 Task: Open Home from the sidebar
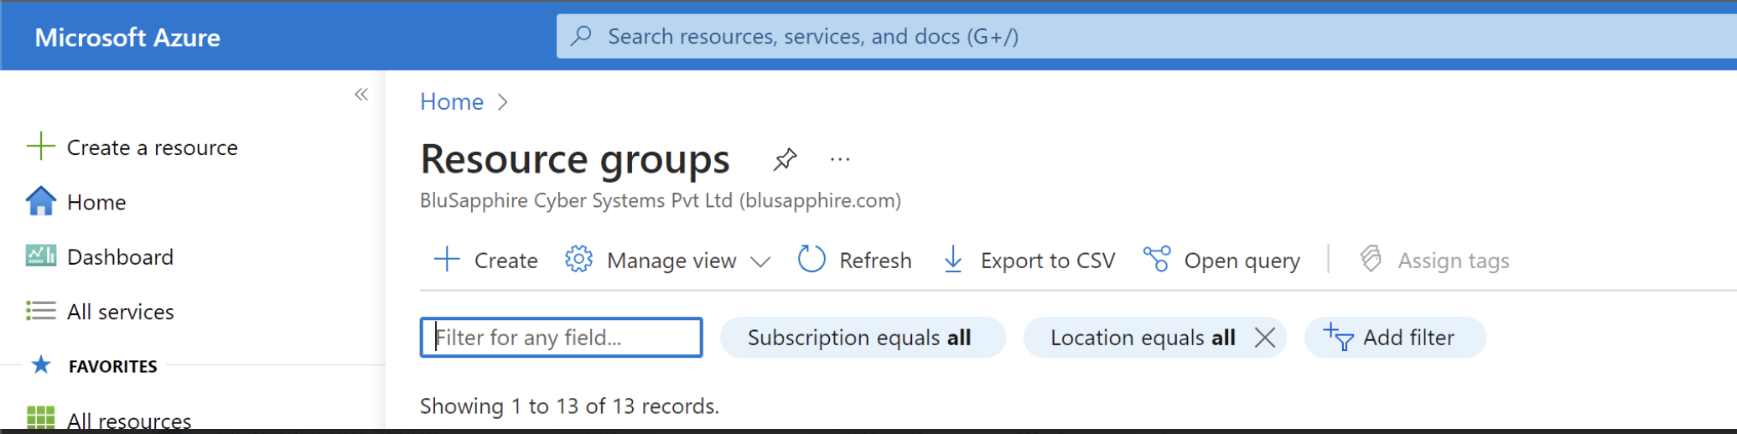pos(96,202)
